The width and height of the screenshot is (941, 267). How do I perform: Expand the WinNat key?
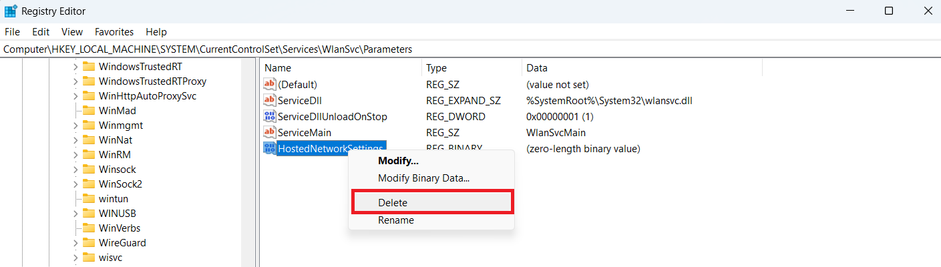75,140
